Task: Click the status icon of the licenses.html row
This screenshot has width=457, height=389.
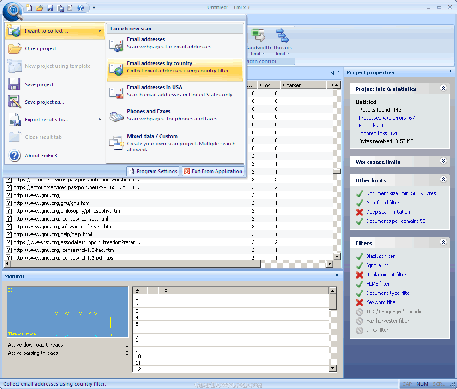Action: tap(9, 219)
